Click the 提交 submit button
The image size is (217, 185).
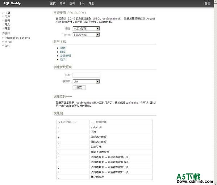point(79,87)
